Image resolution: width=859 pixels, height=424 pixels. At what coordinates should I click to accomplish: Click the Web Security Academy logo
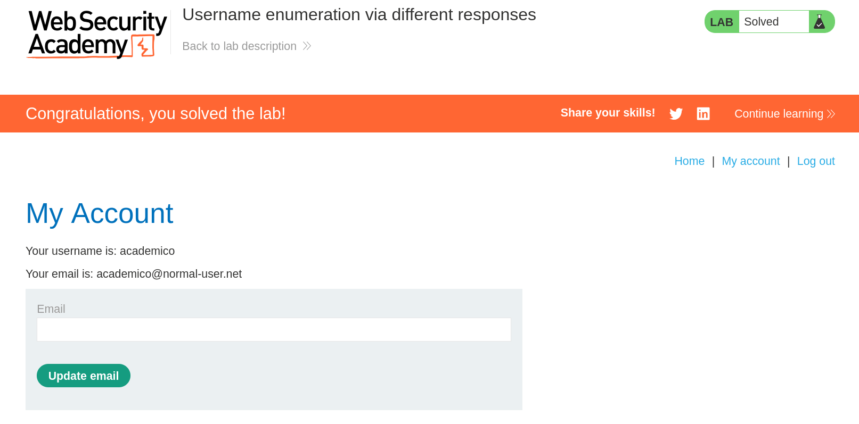tap(97, 34)
